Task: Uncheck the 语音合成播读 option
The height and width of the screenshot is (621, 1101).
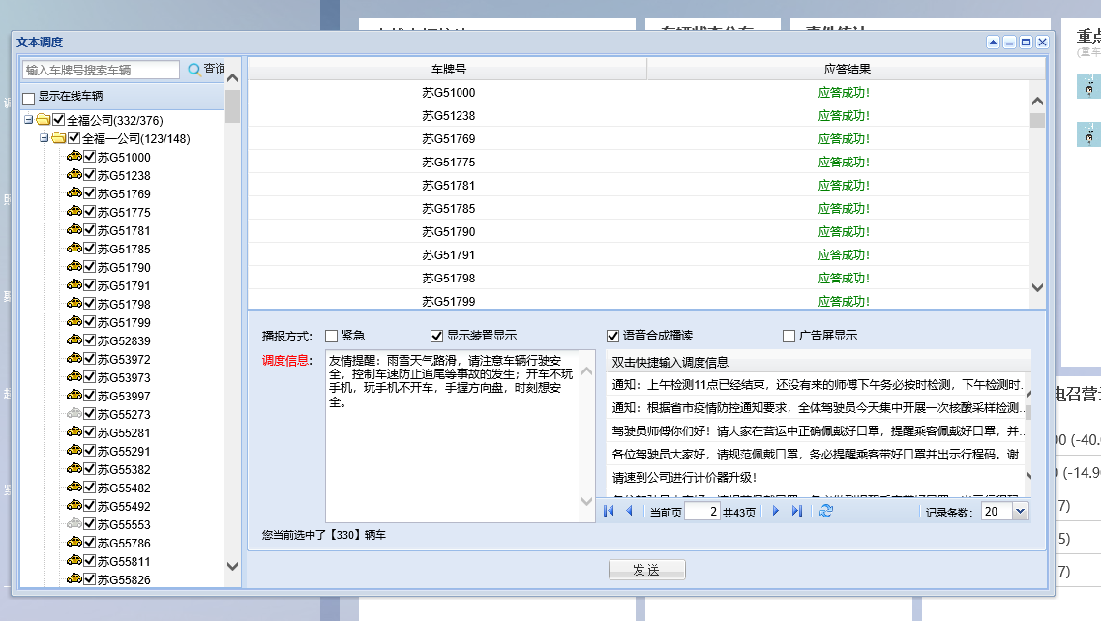Action: pyautogui.click(x=612, y=336)
